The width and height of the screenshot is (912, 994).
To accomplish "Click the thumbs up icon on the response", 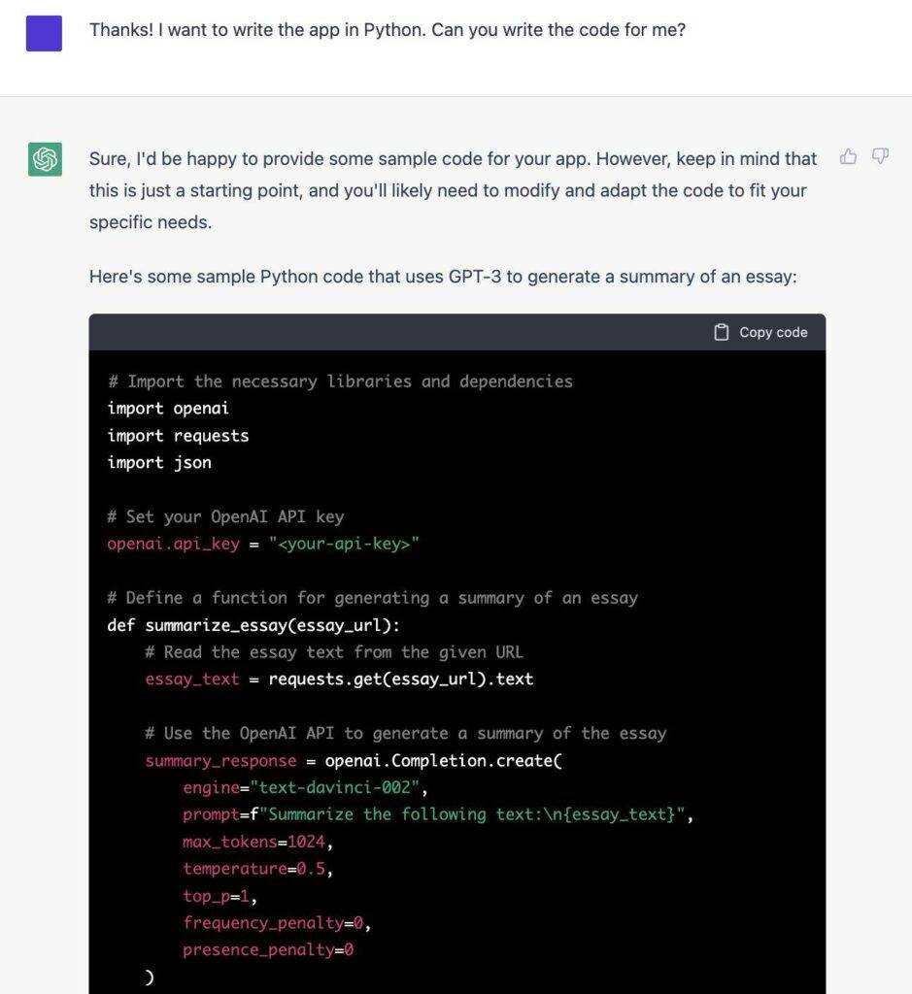I will pyautogui.click(x=848, y=156).
